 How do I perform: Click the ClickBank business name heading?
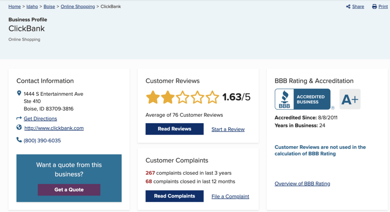pyautogui.click(x=27, y=29)
